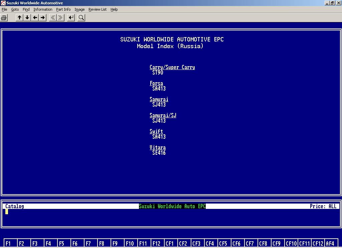
Task: Open the Part Info menu
Action: [x=63, y=9]
